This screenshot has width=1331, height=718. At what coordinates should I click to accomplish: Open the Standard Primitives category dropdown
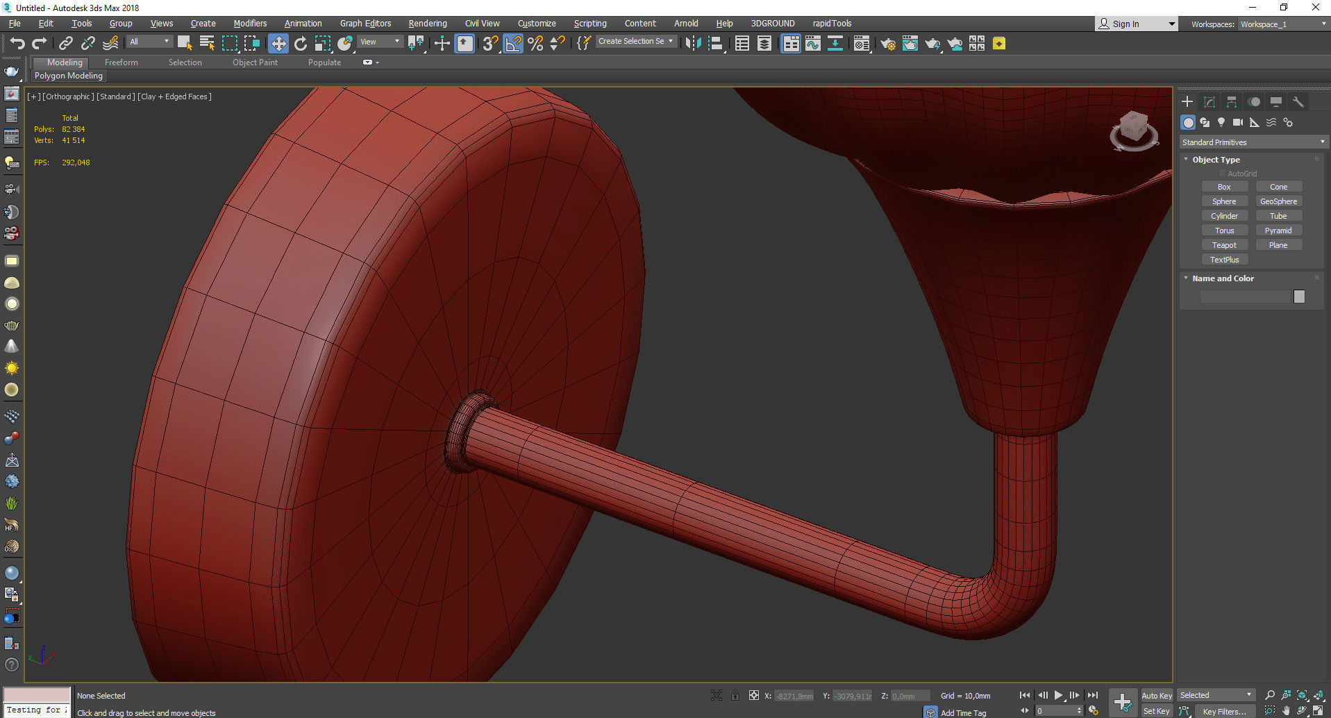click(x=1254, y=142)
